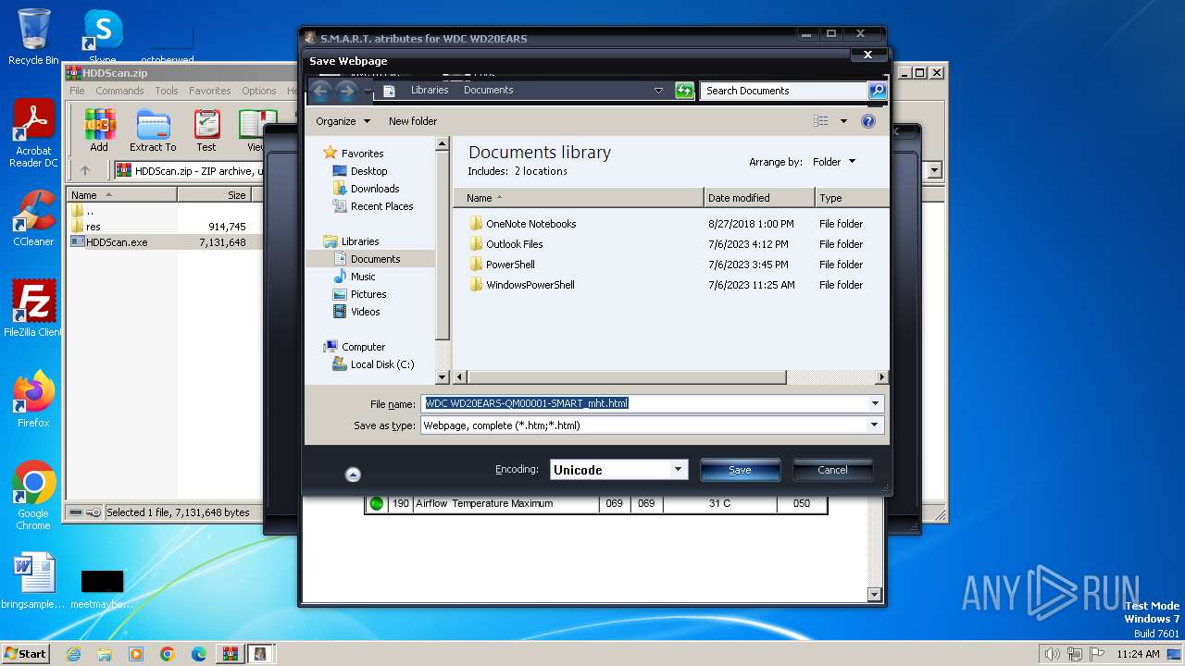The width and height of the screenshot is (1185, 666).
Task: Open the view options dropdown arrow
Action: point(843,121)
